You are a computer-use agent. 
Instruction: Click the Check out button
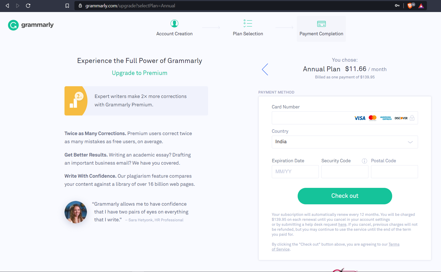point(345,196)
